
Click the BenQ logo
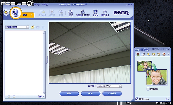tap(121, 13)
